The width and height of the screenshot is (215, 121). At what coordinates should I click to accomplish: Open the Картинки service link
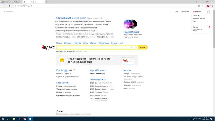68,43
